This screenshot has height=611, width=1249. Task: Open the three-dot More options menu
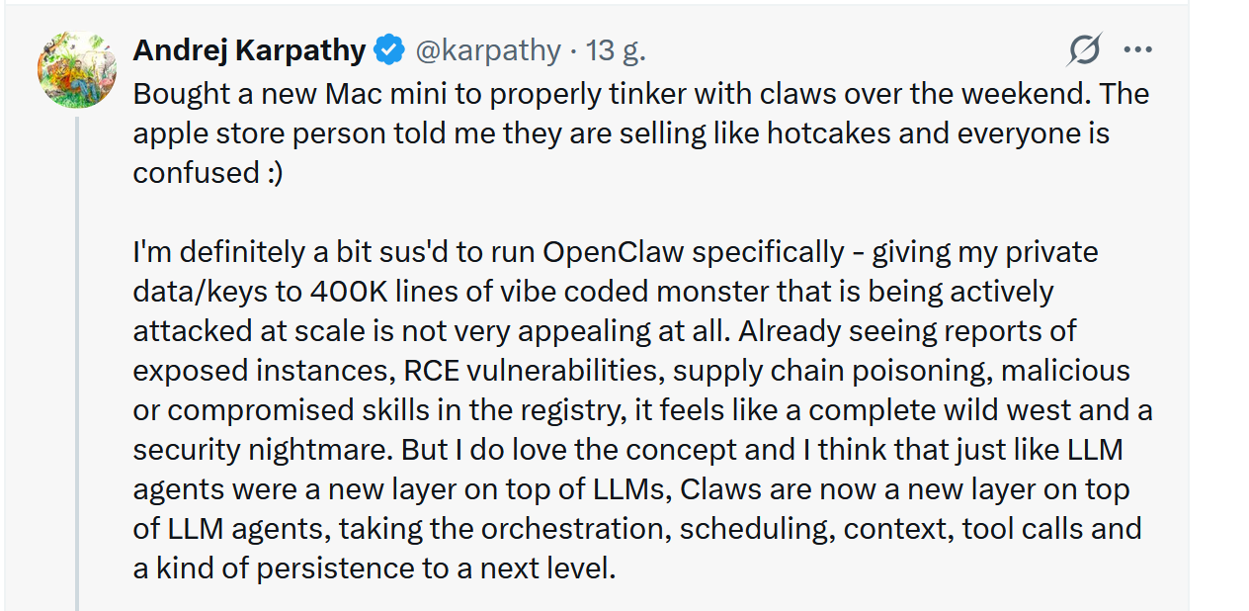pyautogui.click(x=1138, y=49)
